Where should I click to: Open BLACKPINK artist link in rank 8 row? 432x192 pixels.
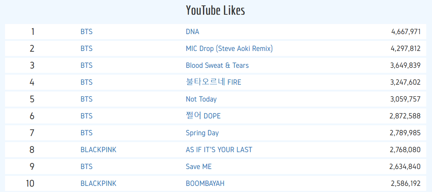tap(98, 150)
